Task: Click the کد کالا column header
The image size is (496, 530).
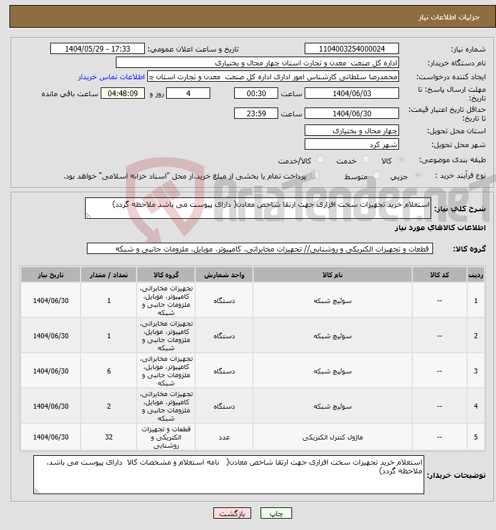Action: tap(439, 275)
